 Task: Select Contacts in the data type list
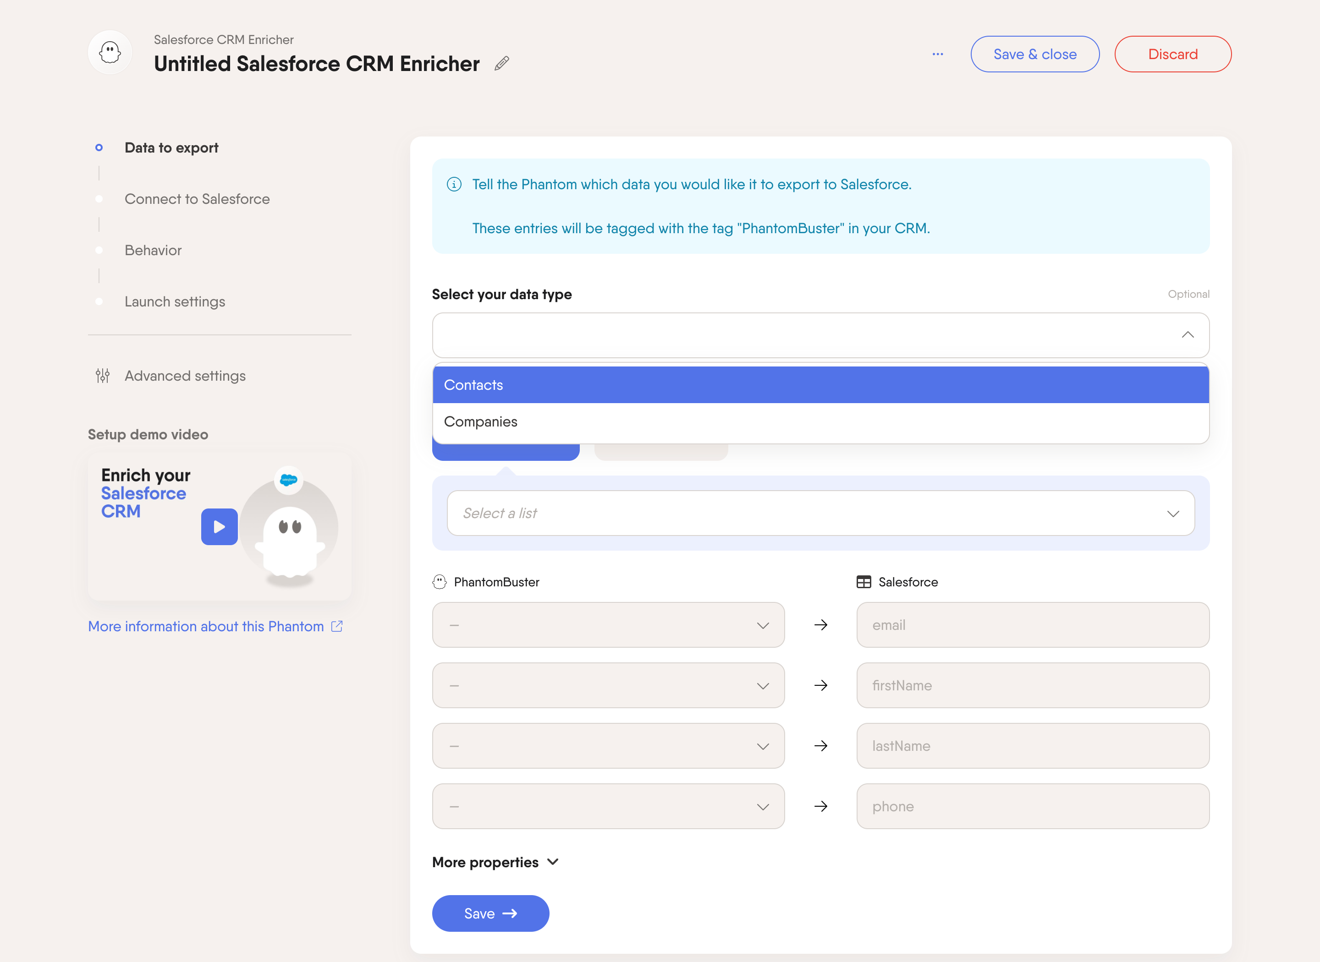[821, 385]
